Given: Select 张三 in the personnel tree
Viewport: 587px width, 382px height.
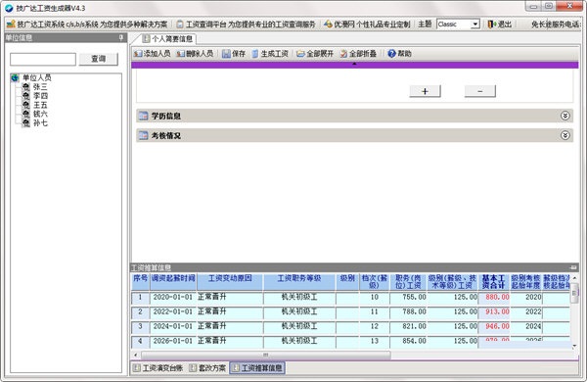Looking at the screenshot, I should (40, 87).
